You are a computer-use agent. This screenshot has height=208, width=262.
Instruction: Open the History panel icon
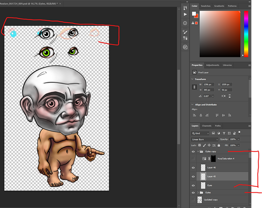pos(185,8)
